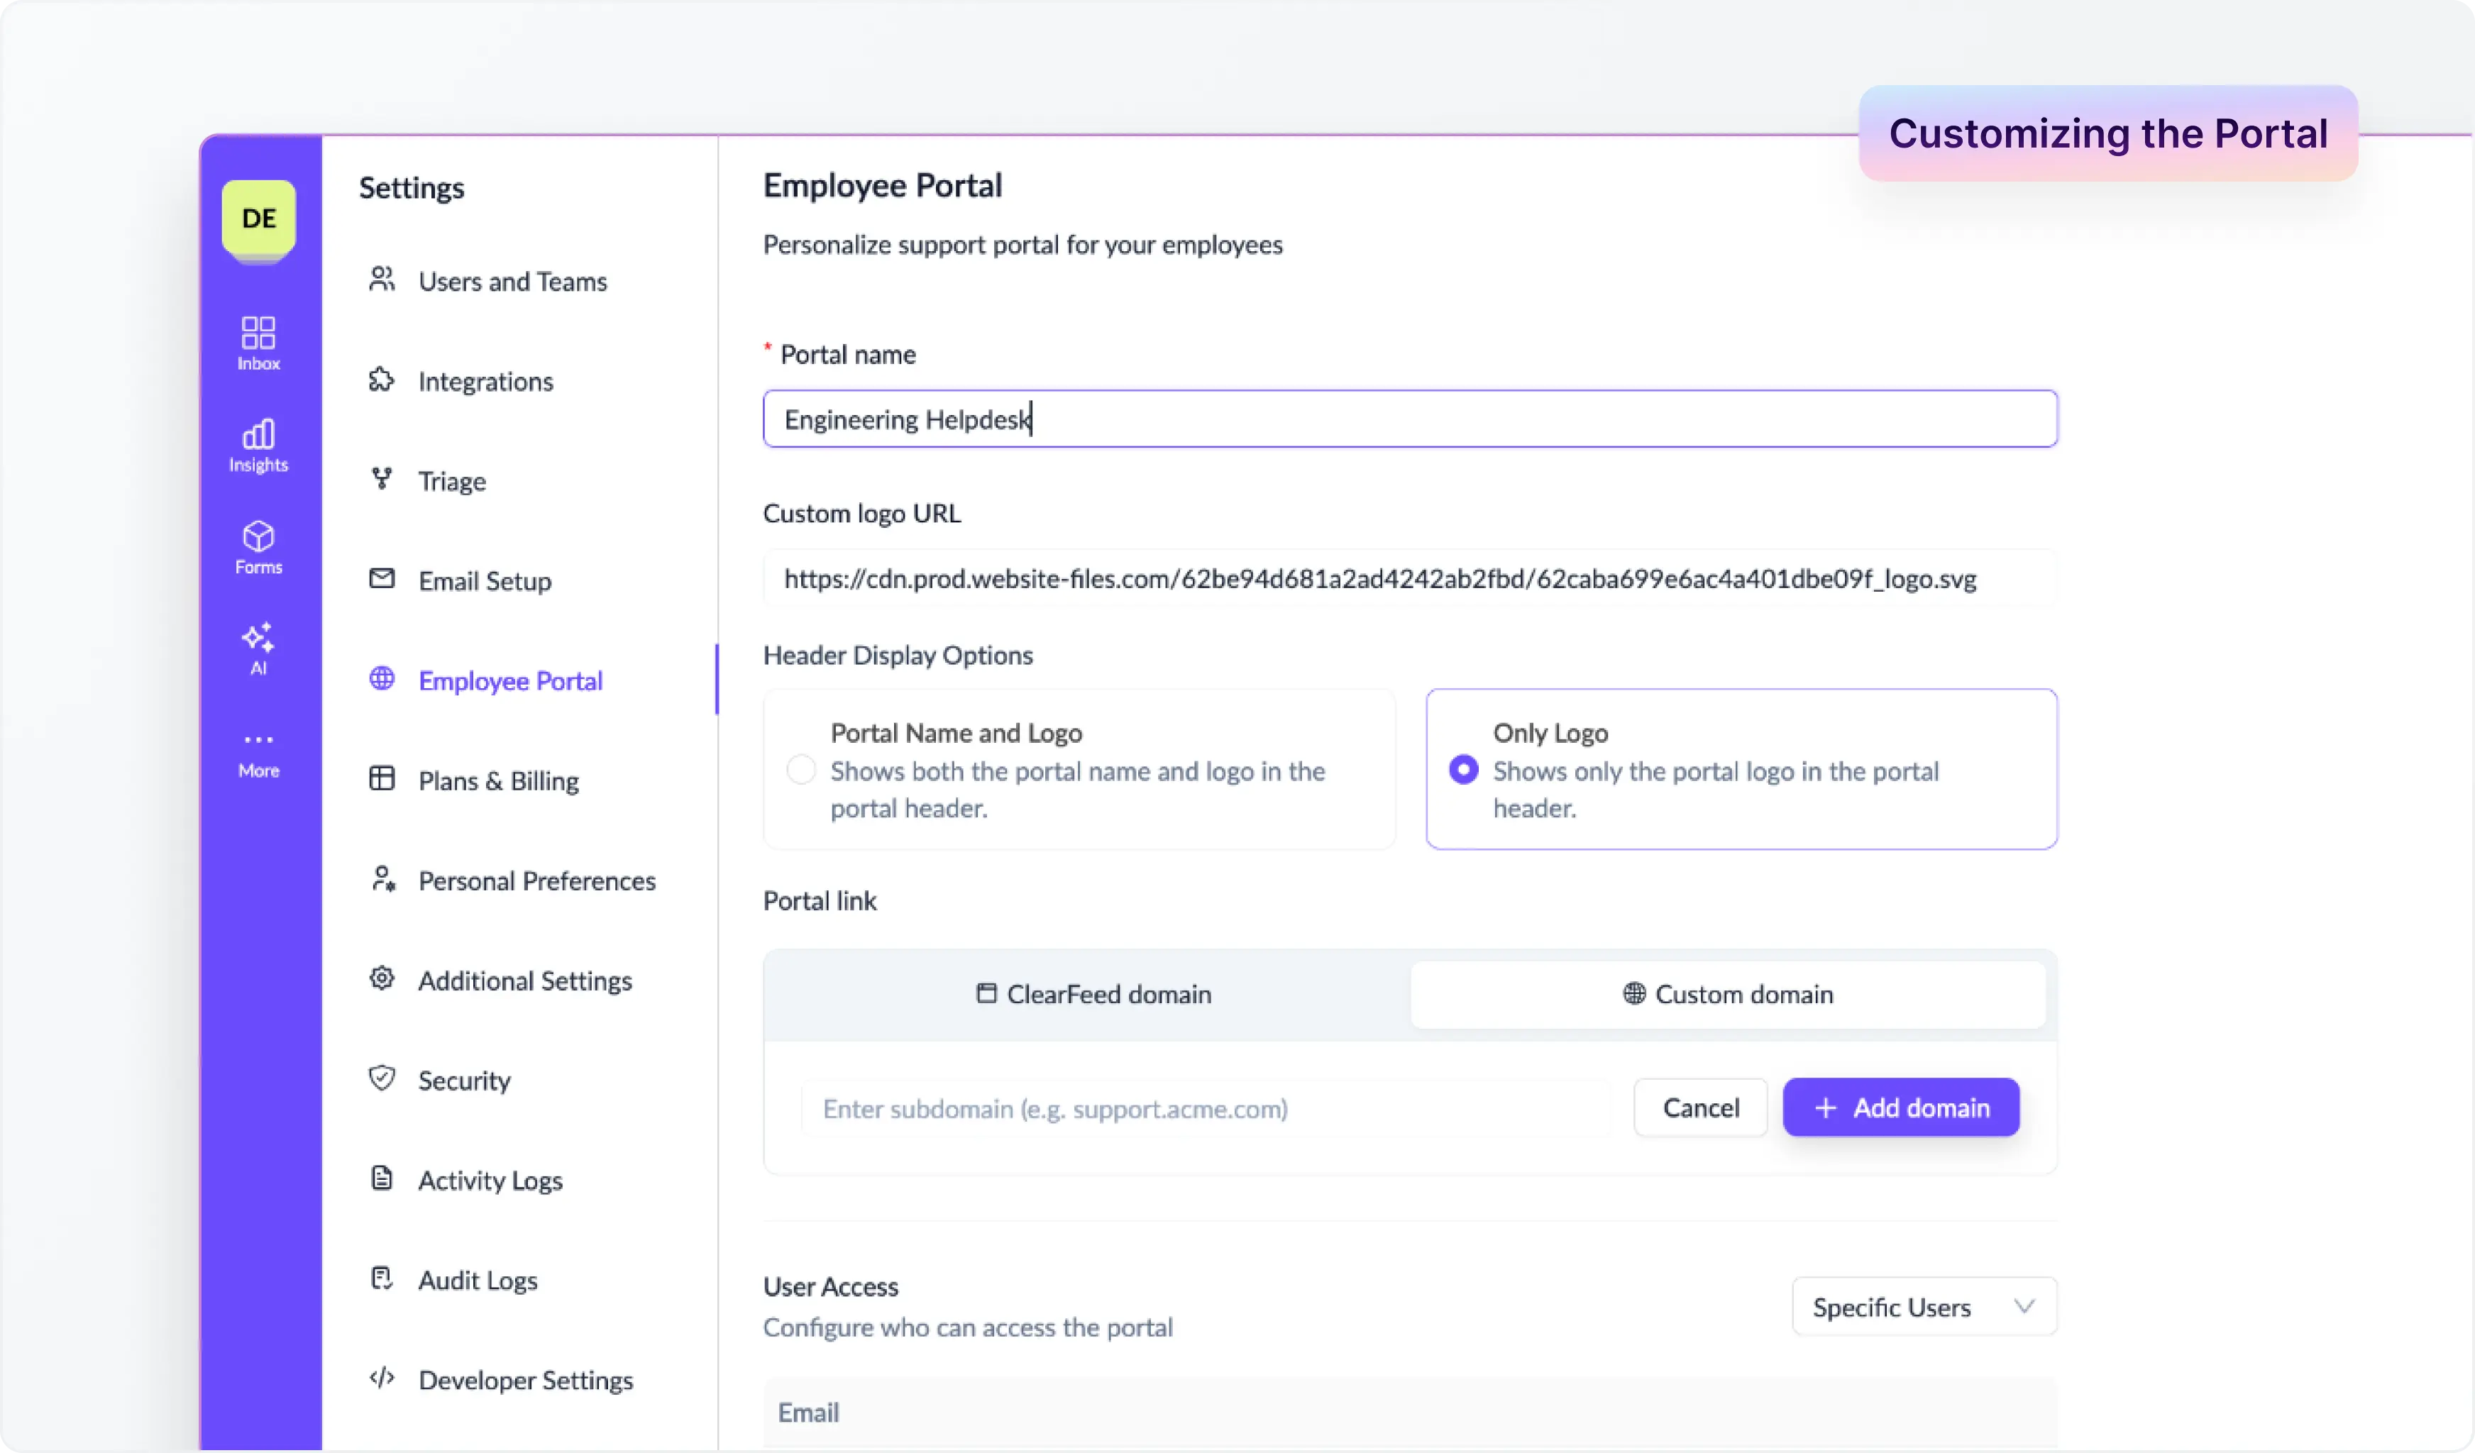Open Audit Logs page

(x=478, y=1280)
